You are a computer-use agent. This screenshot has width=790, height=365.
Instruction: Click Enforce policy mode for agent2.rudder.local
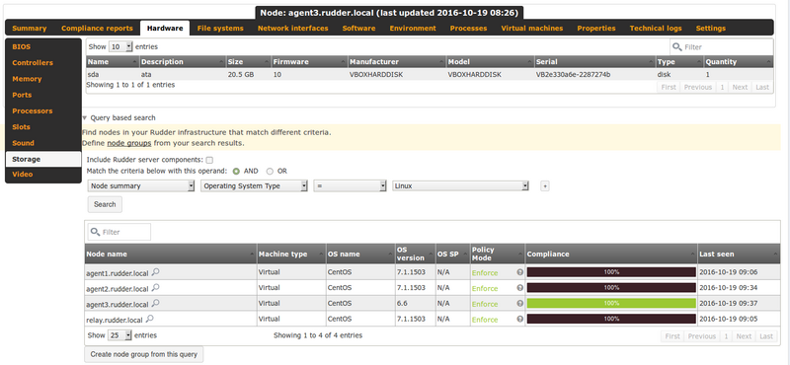pyautogui.click(x=485, y=288)
